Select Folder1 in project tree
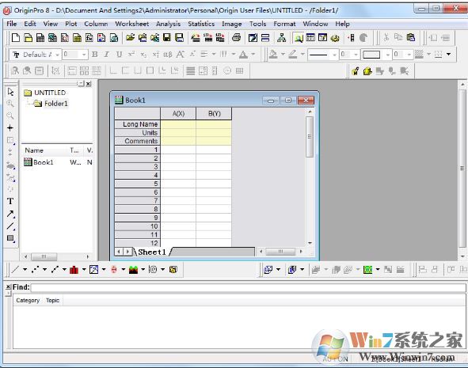The height and width of the screenshot is (368, 468). [55, 104]
